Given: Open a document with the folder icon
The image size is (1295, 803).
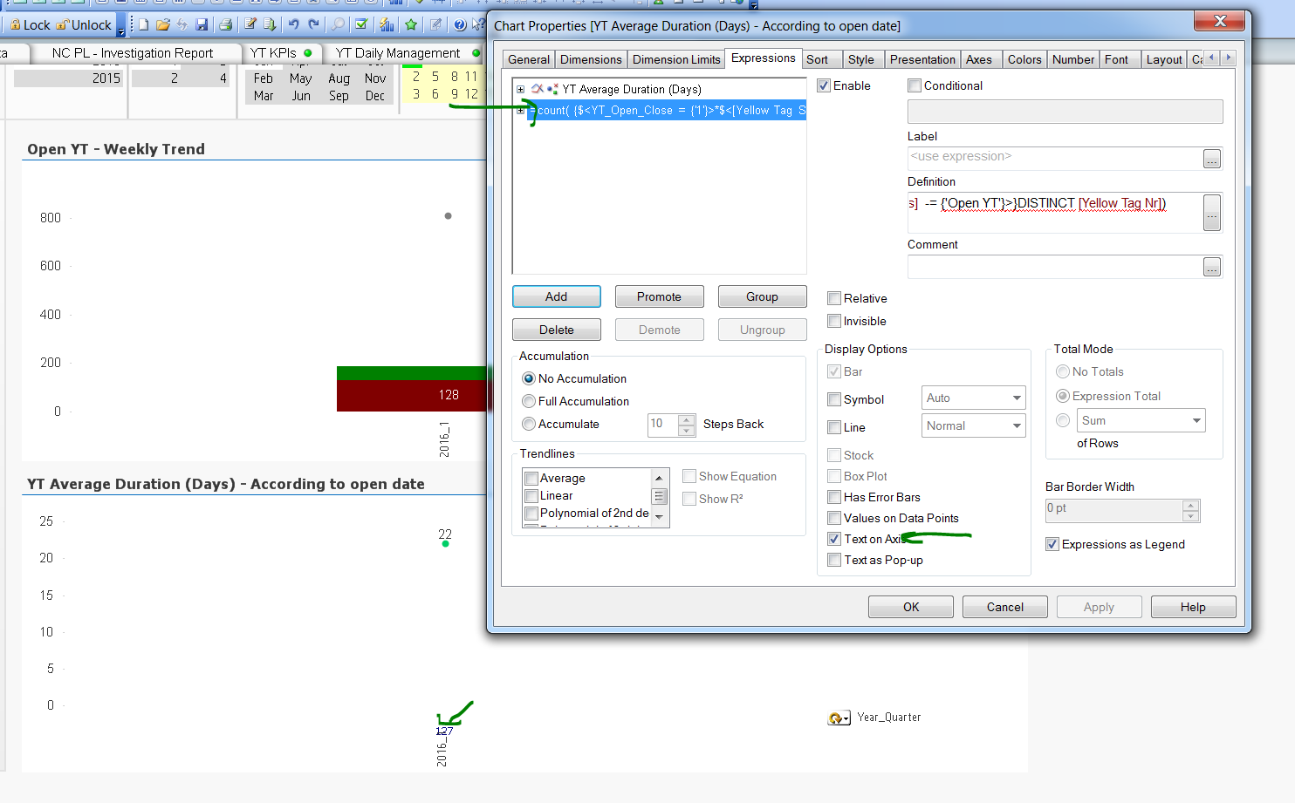Looking at the screenshot, I should click(x=163, y=24).
